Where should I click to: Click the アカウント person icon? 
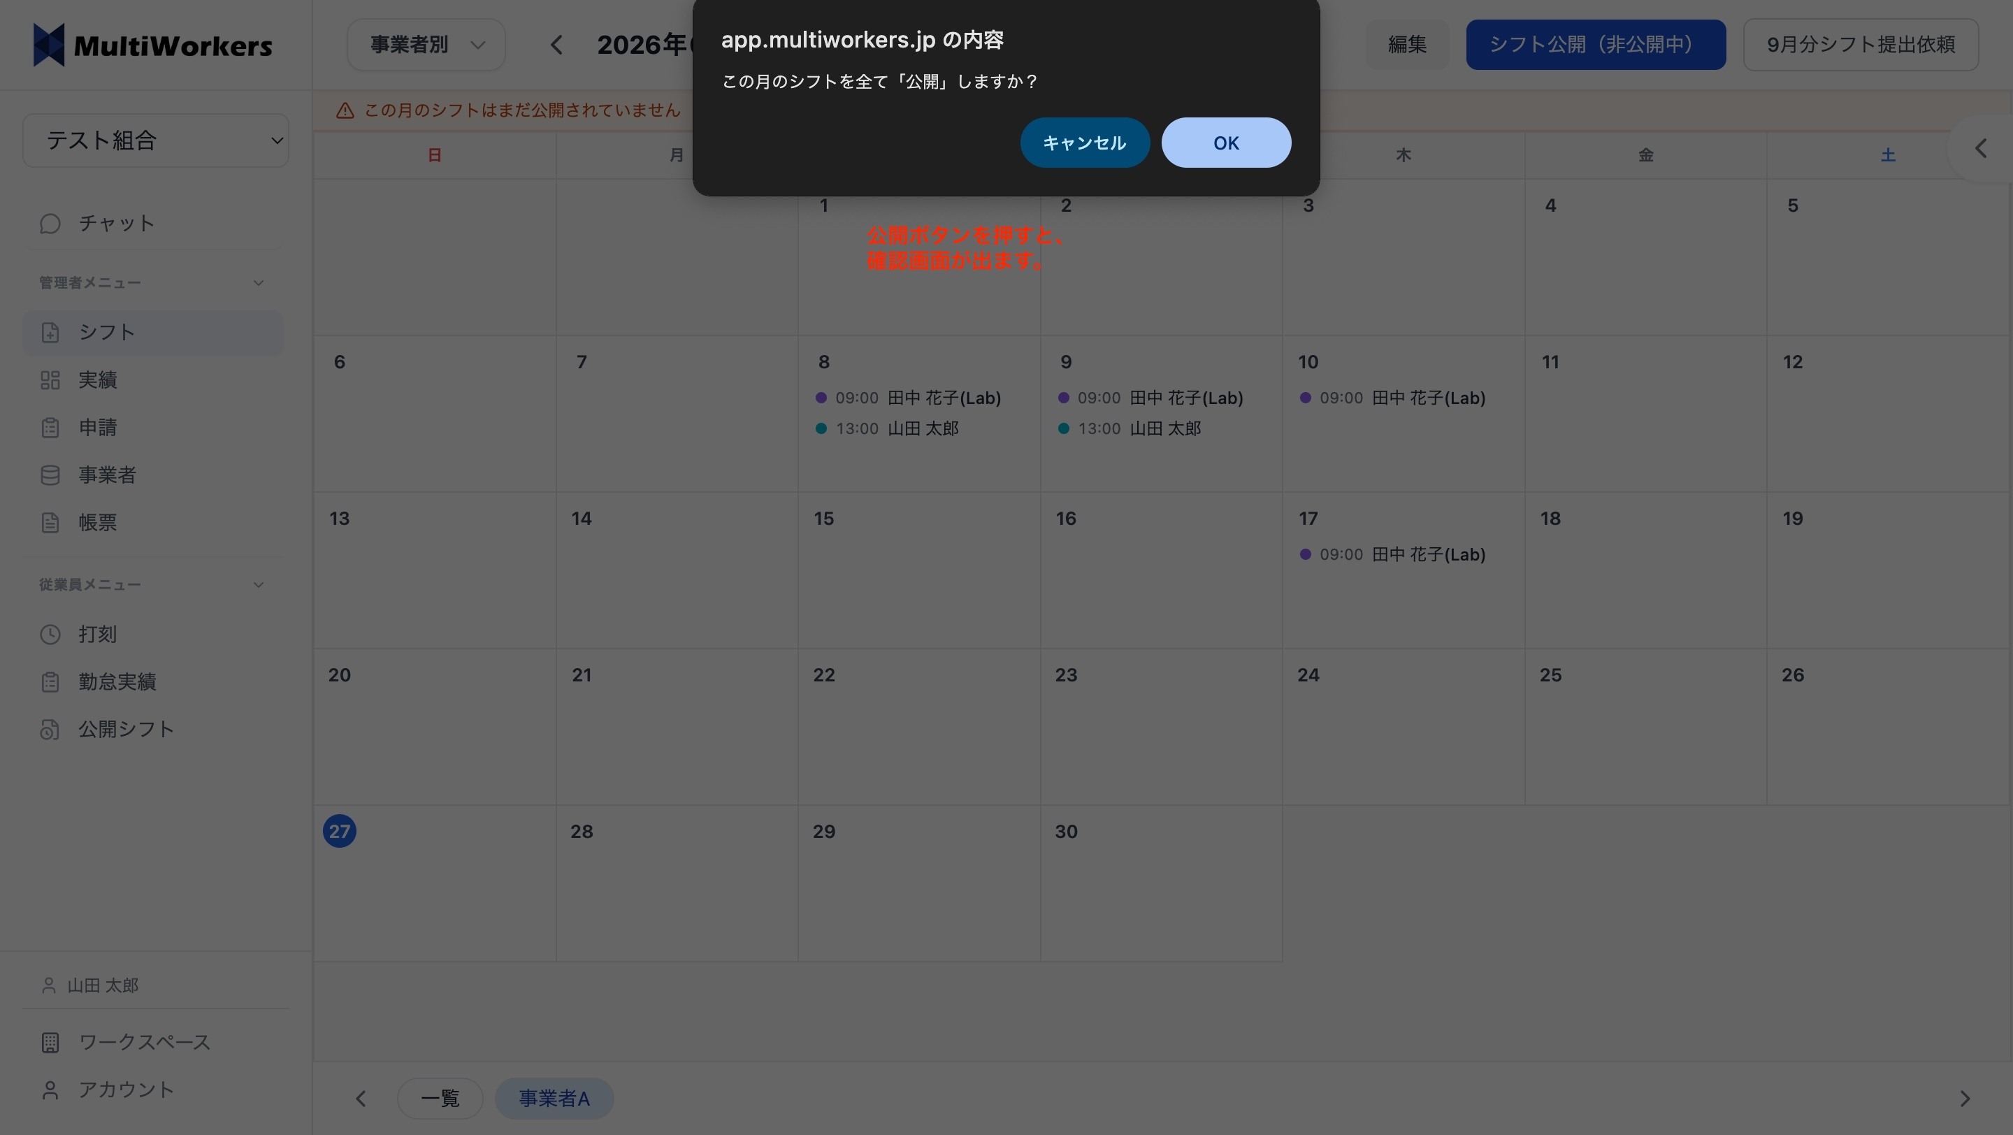50,1090
